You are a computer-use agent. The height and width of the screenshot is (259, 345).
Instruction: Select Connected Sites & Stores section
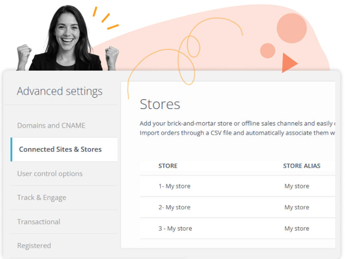click(60, 149)
